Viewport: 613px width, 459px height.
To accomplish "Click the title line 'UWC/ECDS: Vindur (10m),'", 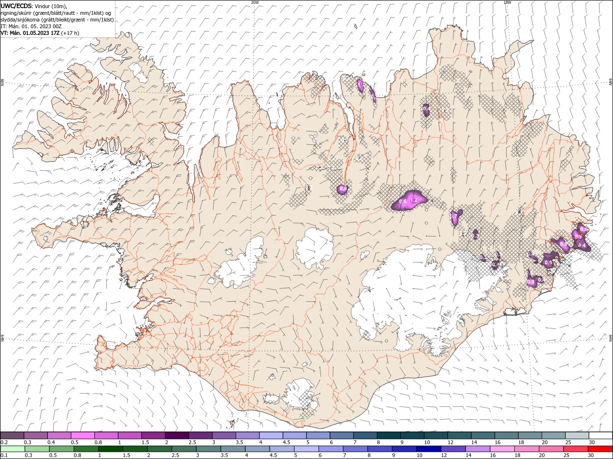I will click(34, 6).
